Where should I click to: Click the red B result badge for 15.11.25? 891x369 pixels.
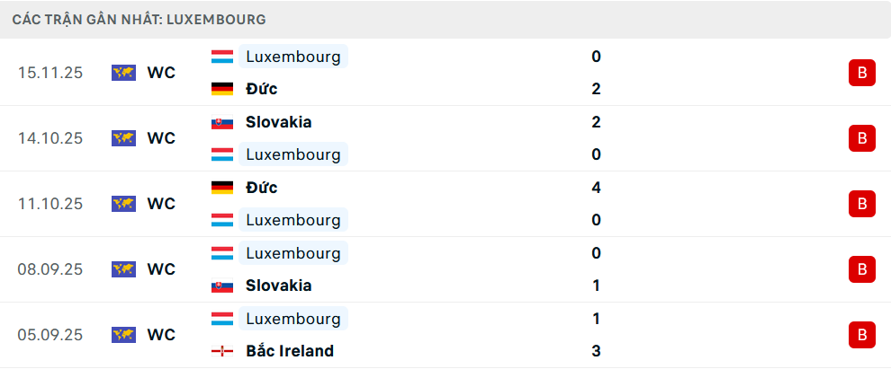[x=861, y=73]
